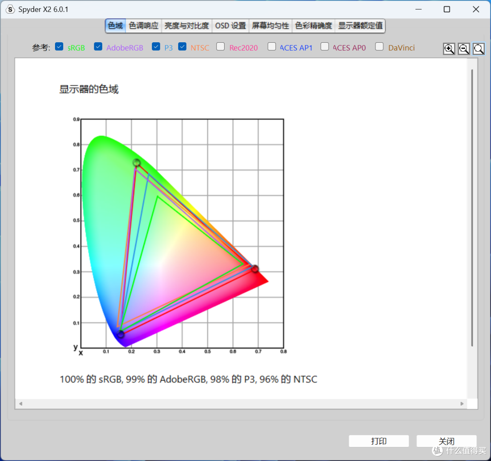Switch to the 色彩精确度 tab
Screen dimensions: 491x461
(313, 25)
